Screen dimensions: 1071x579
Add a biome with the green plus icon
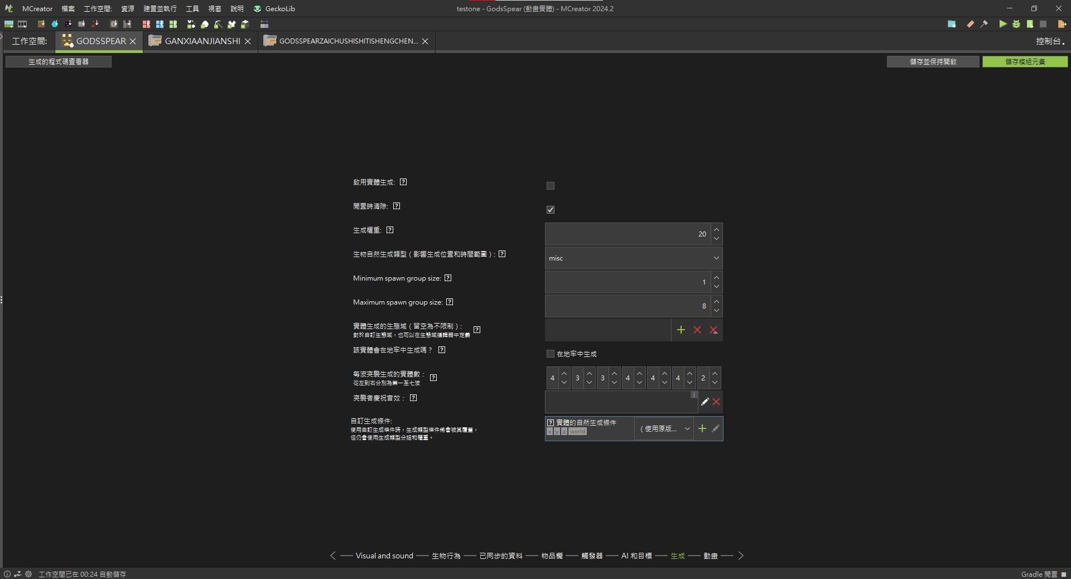click(x=681, y=330)
